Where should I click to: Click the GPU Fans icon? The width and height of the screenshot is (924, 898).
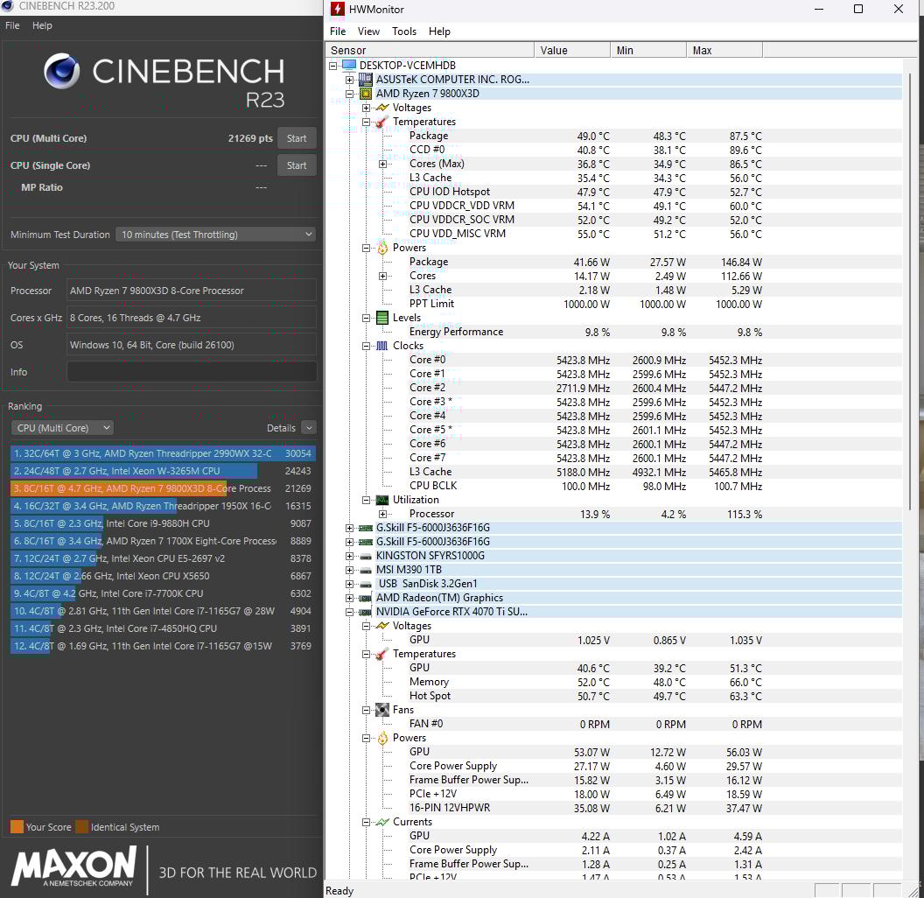[381, 710]
